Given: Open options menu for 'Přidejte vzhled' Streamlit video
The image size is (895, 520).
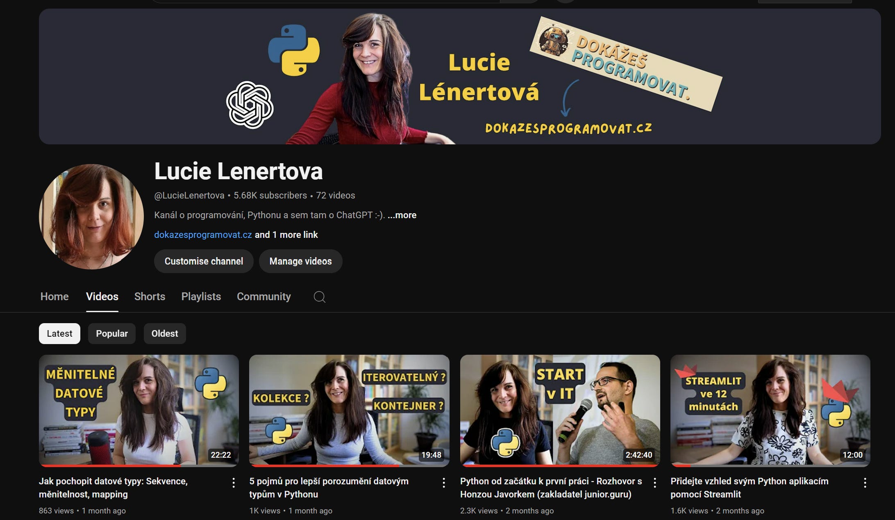Looking at the screenshot, I should click(x=865, y=483).
